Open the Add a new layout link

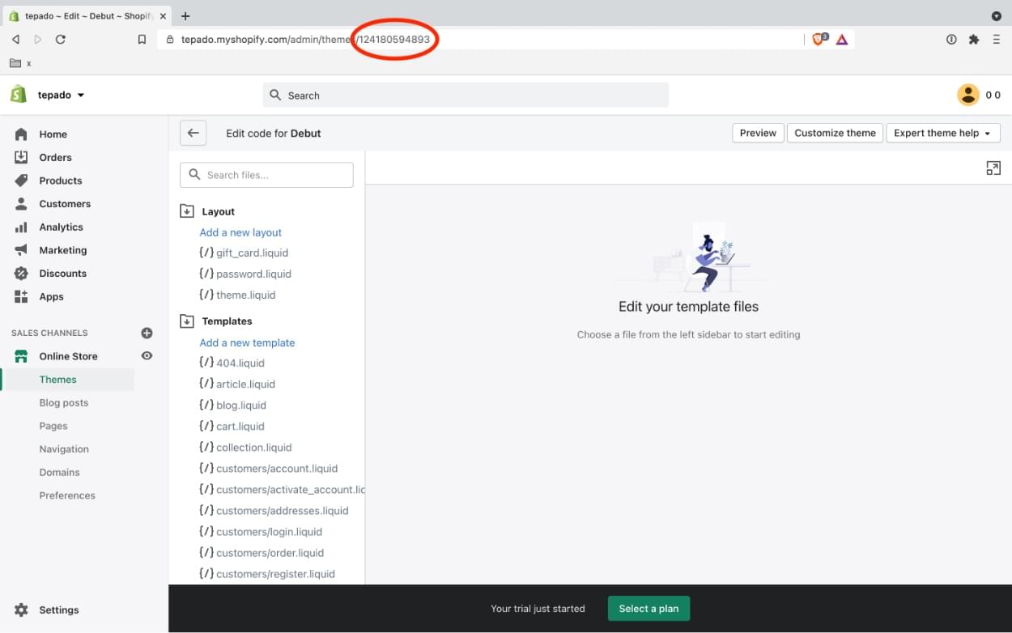pyautogui.click(x=240, y=232)
